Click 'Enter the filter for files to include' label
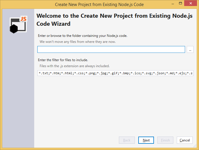The image size is (199, 150). [x=63, y=60]
